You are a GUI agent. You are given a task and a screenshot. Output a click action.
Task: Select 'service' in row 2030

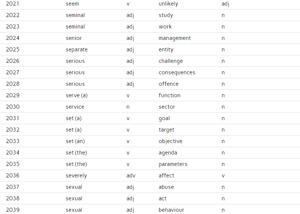click(75, 107)
